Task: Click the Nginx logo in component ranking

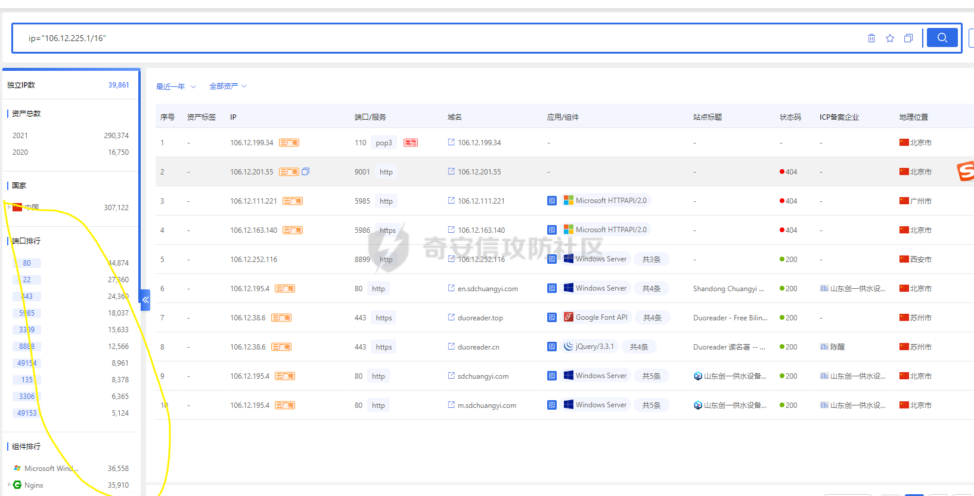Action: pos(17,485)
